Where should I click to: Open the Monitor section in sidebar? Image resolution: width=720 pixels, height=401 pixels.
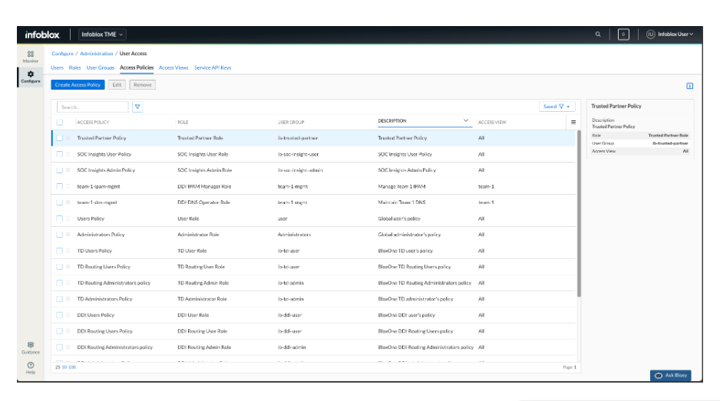tap(31, 56)
